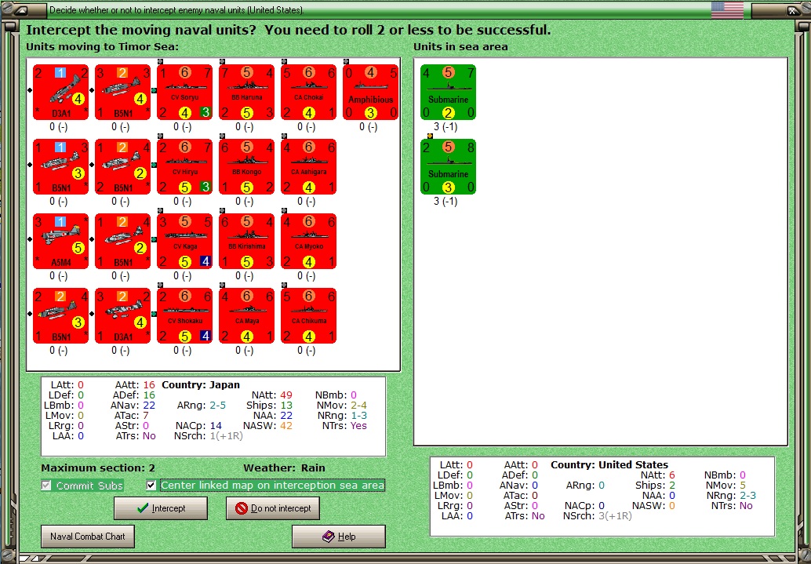811x564 pixels.
Task: Select the D3A1 aircraft in first row
Action: [60, 92]
